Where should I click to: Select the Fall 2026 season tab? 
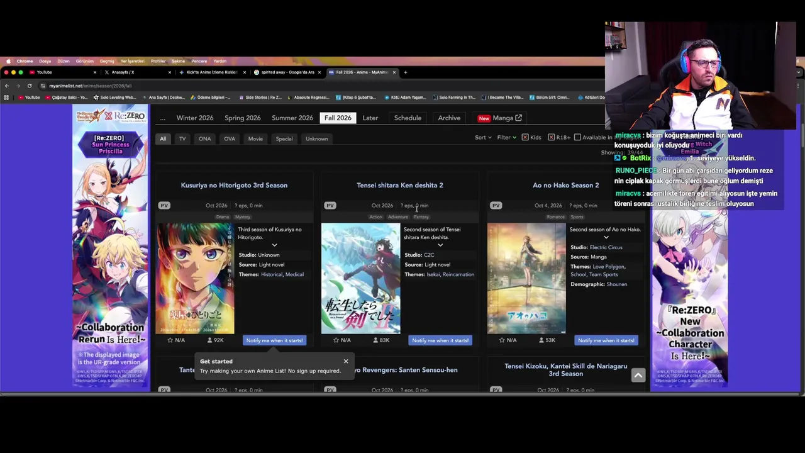click(338, 118)
